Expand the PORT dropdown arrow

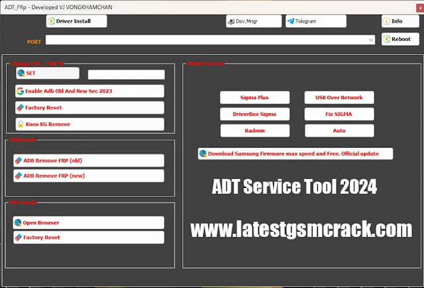[x=371, y=40]
